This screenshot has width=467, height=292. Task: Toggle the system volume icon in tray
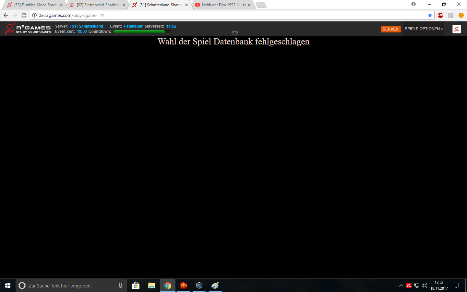[x=425, y=286]
